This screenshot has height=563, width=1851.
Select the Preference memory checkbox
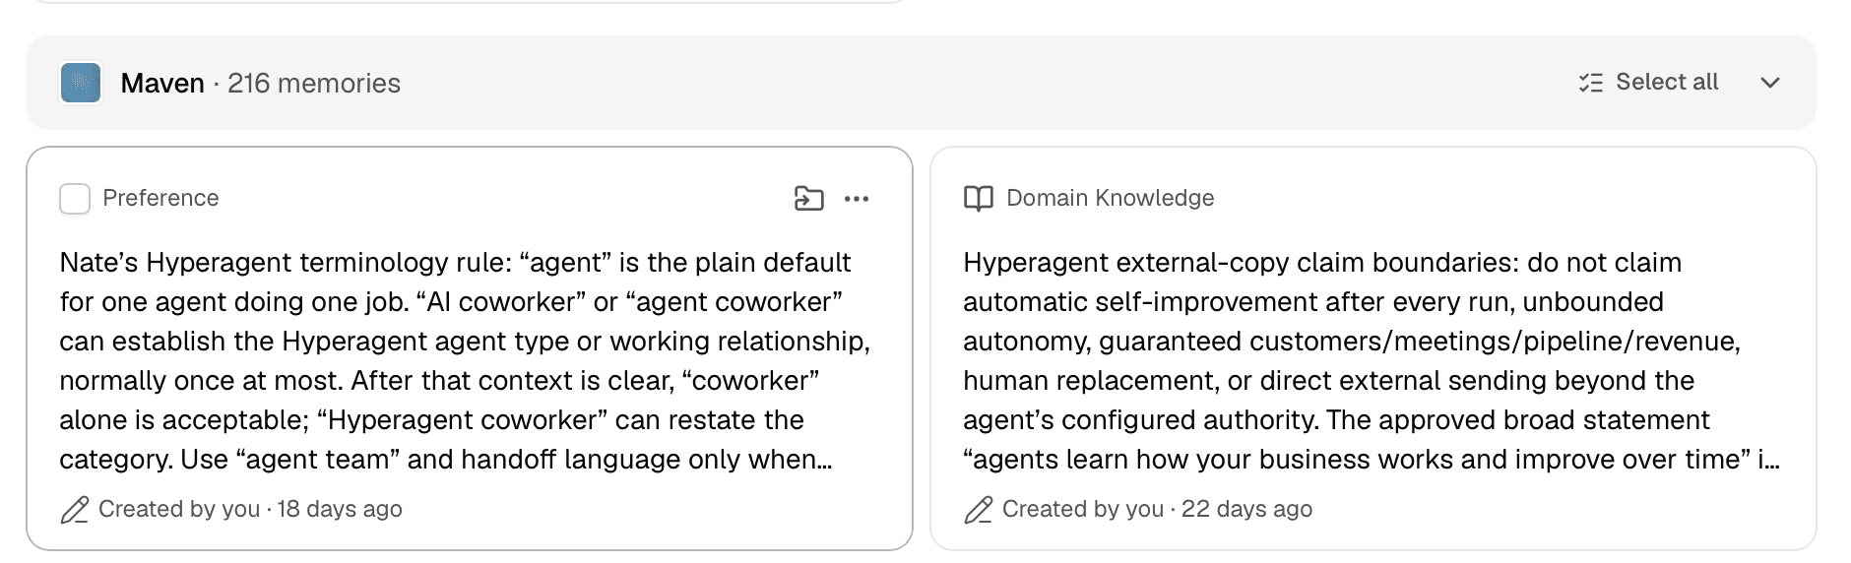coord(75,199)
